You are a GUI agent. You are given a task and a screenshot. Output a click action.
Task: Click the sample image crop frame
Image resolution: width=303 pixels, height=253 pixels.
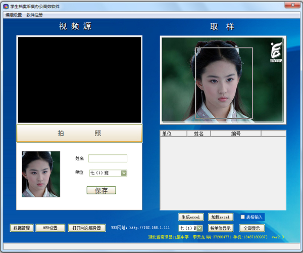point(224,83)
